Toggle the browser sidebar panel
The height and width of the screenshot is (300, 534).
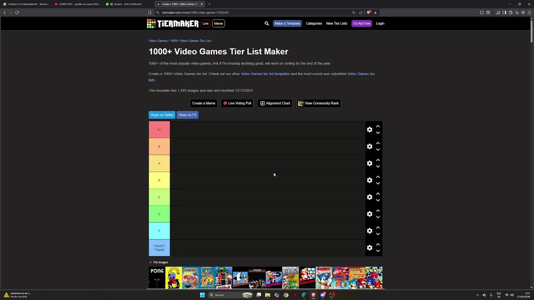[x=504, y=12]
